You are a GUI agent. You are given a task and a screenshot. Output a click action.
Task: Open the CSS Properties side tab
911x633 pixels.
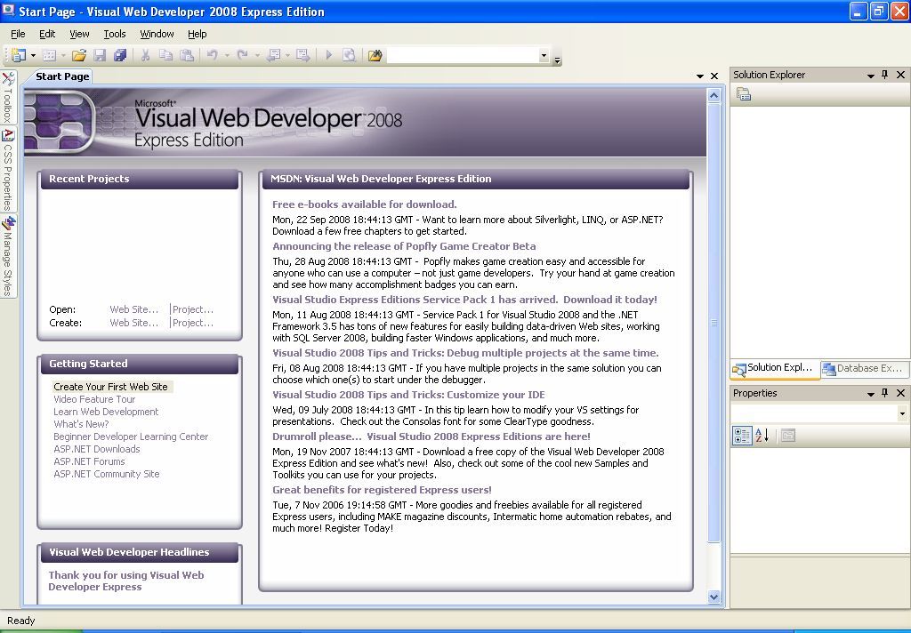[x=8, y=169]
